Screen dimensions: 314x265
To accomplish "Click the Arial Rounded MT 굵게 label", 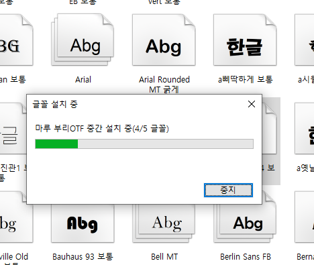I will 164,85.
